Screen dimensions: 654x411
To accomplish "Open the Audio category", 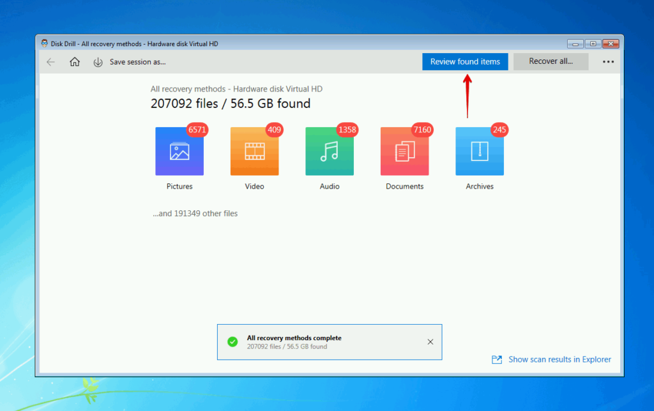I will pos(330,151).
